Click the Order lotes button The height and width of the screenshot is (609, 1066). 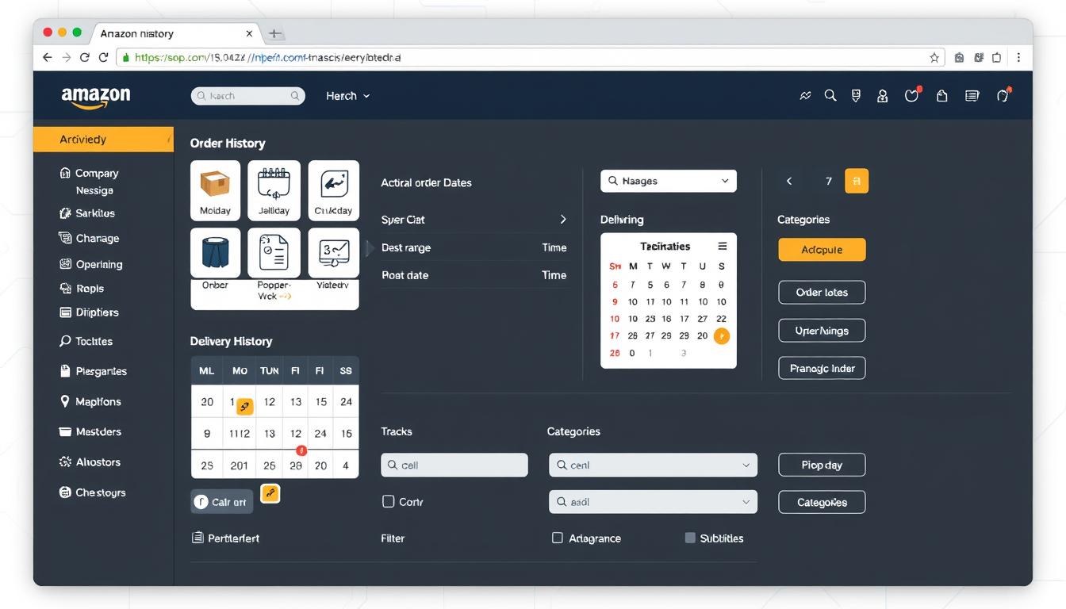pos(822,293)
